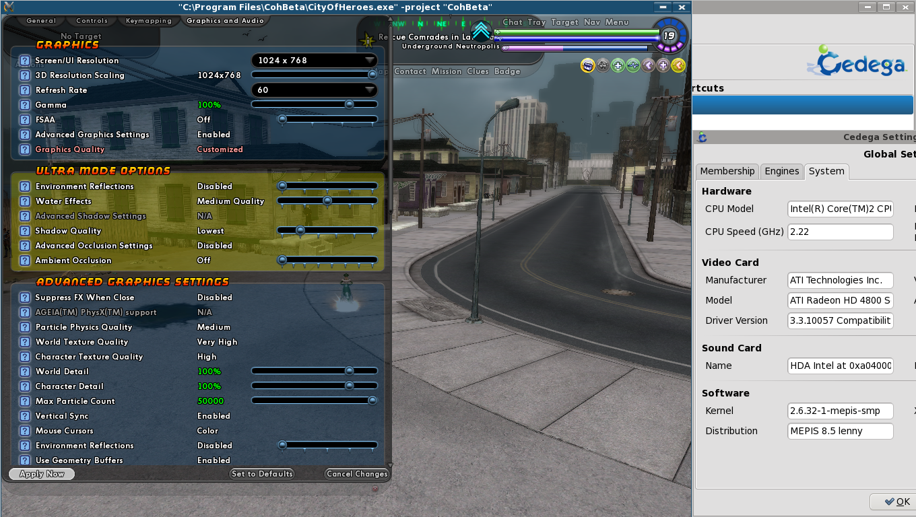The image size is (916, 517).
Task: Open the Chat window from the top bar
Action: pos(513,22)
